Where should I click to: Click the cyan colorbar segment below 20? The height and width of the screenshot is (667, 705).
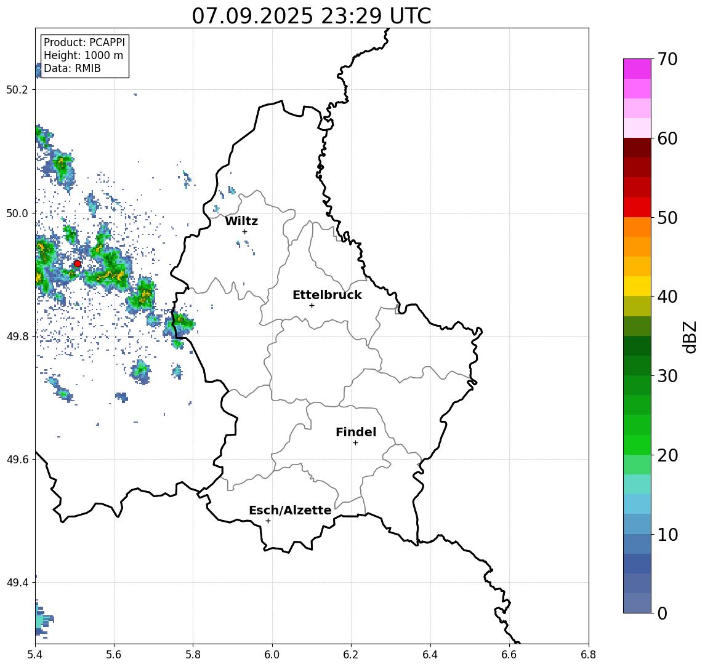point(637,484)
